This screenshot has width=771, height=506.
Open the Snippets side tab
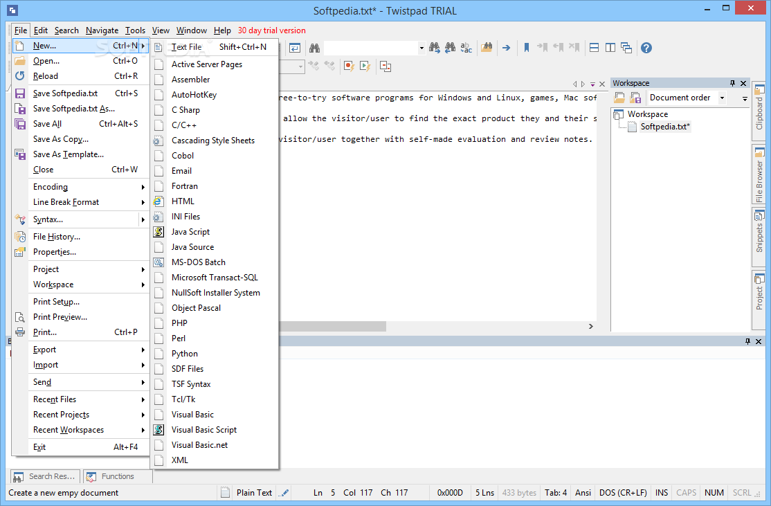click(759, 236)
